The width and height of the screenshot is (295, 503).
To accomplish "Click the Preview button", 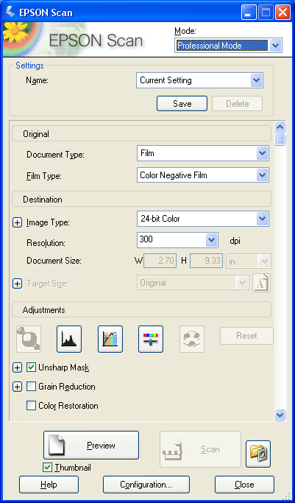I will point(91,446).
